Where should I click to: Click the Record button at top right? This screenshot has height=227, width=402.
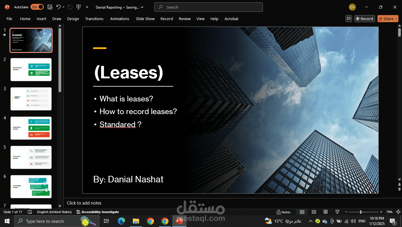pos(364,19)
